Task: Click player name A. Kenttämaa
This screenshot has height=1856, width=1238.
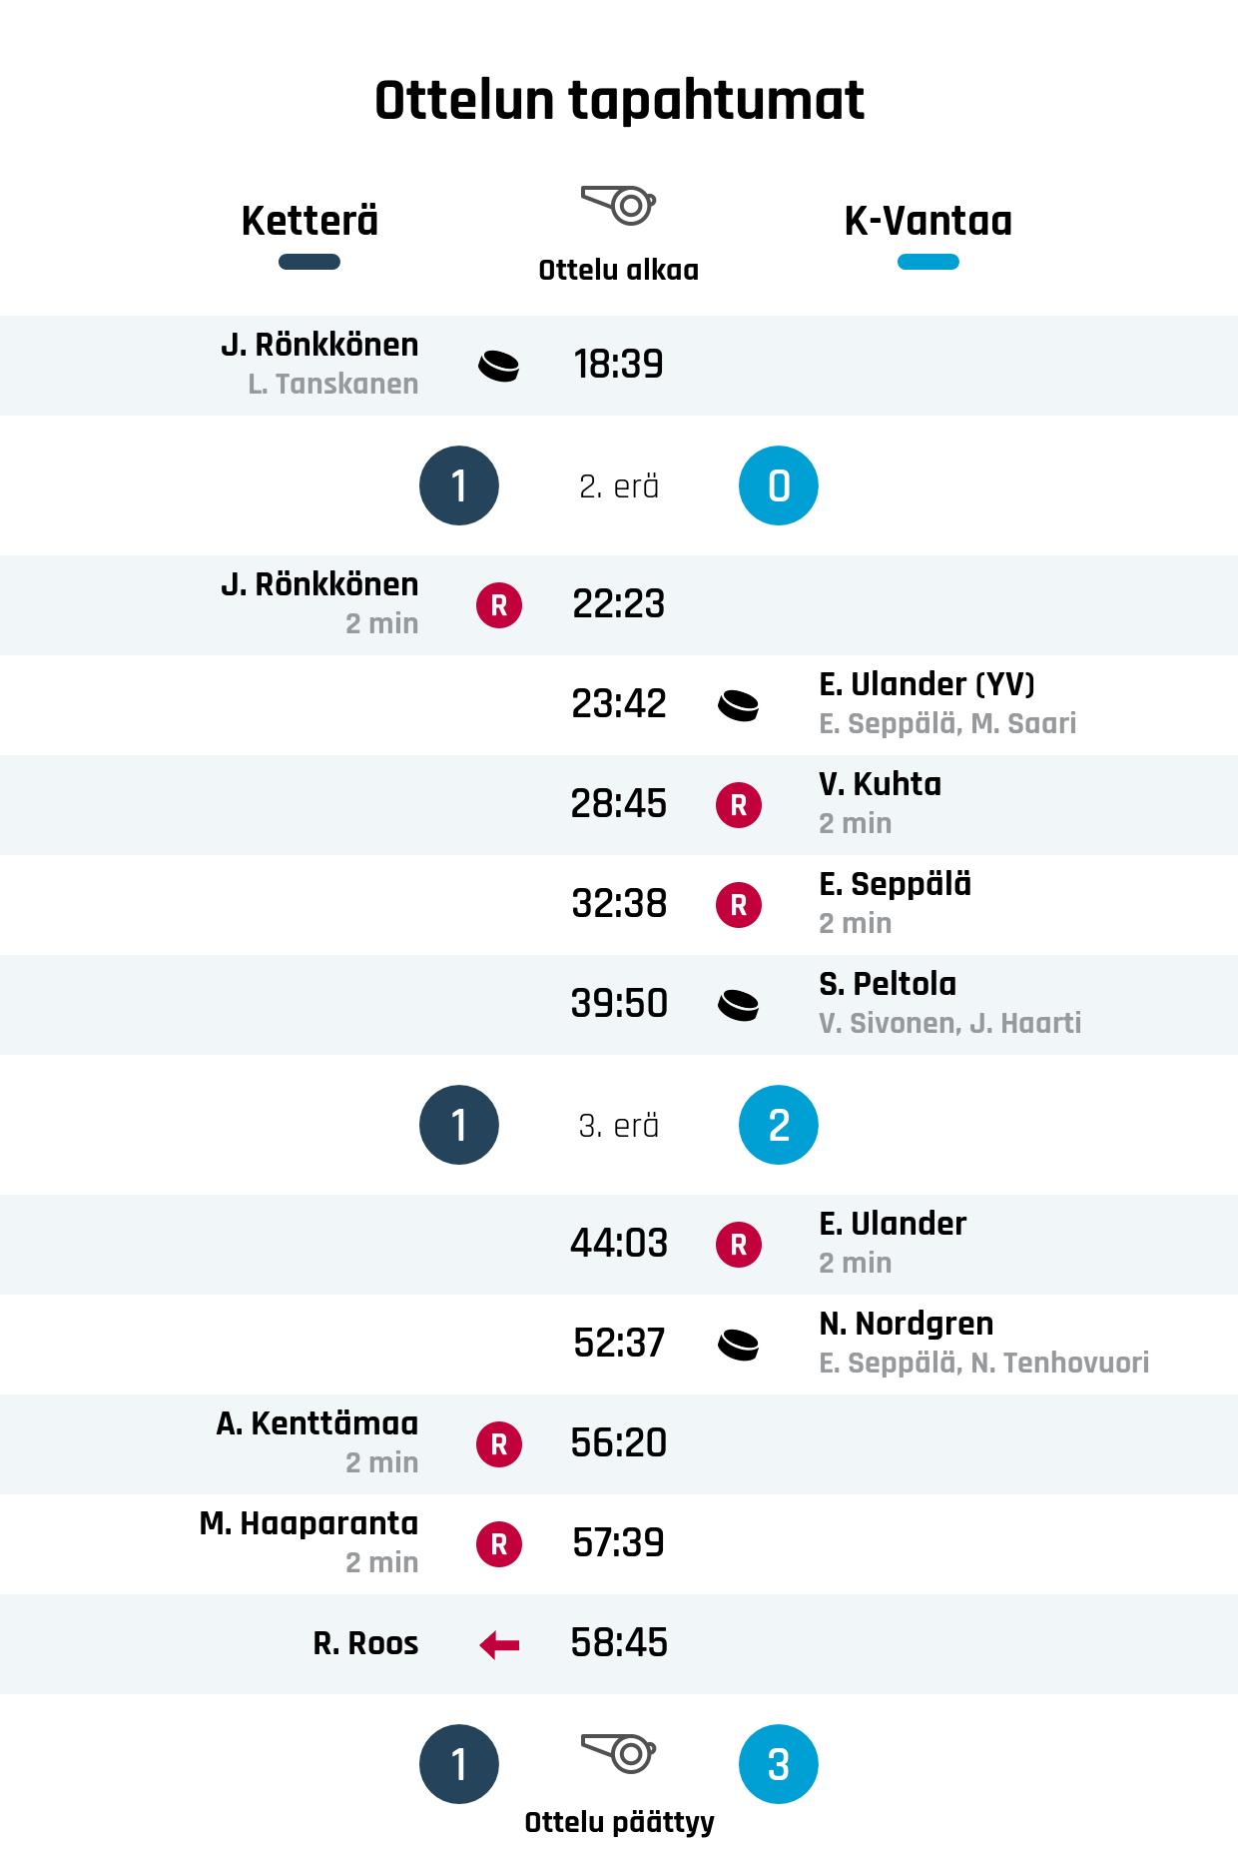Action: [x=317, y=1423]
